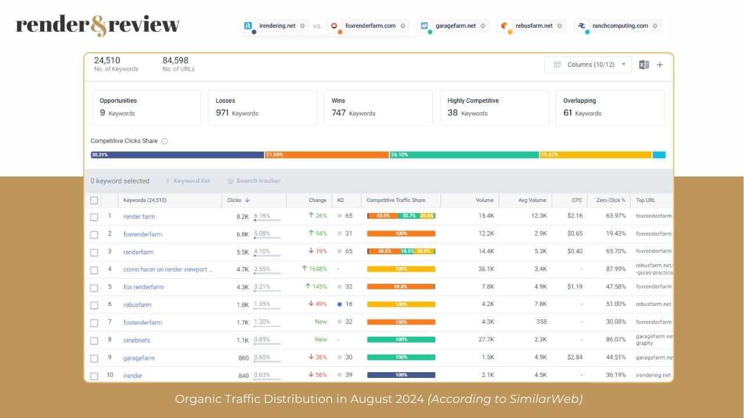Screen dimensions: 744x418
Task: Click the orange 21.69% clicks share segment
Action: [x=327, y=155]
